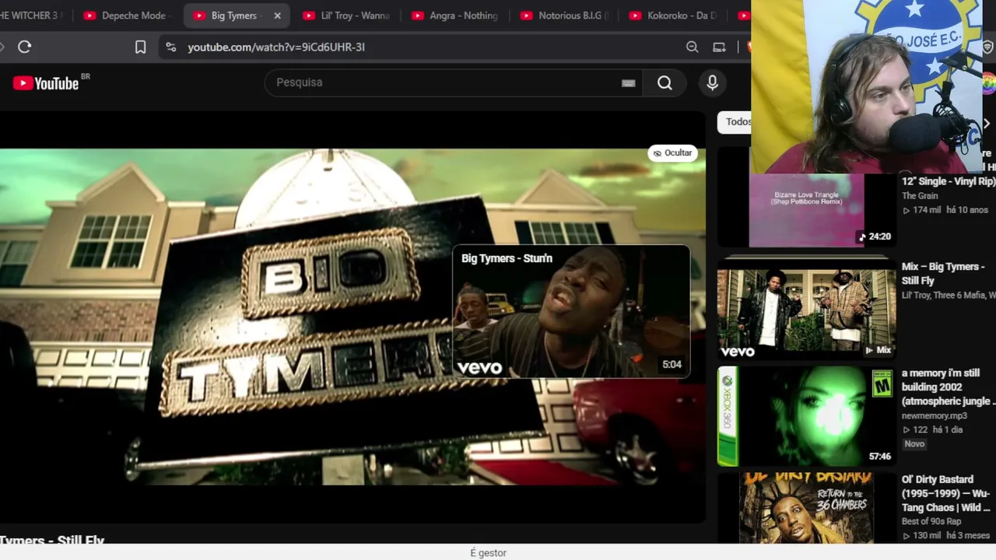
Task: Open the on-screen keyboard in search box
Action: pyautogui.click(x=628, y=83)
